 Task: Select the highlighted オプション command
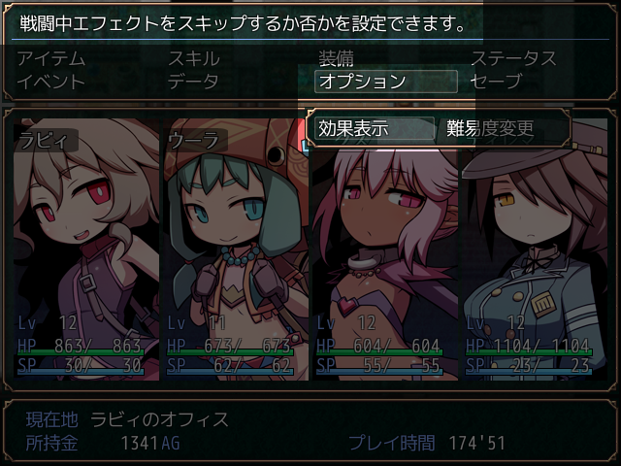386,82
